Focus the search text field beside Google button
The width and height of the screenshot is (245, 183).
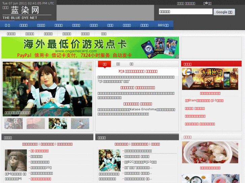pos(186,11)
